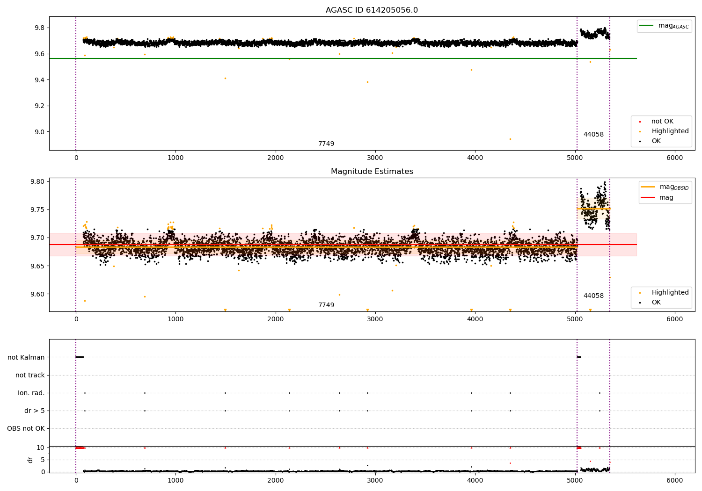Click the 'dr > 5' axis label
Screen dimensions: 702x491
point(35,411)
